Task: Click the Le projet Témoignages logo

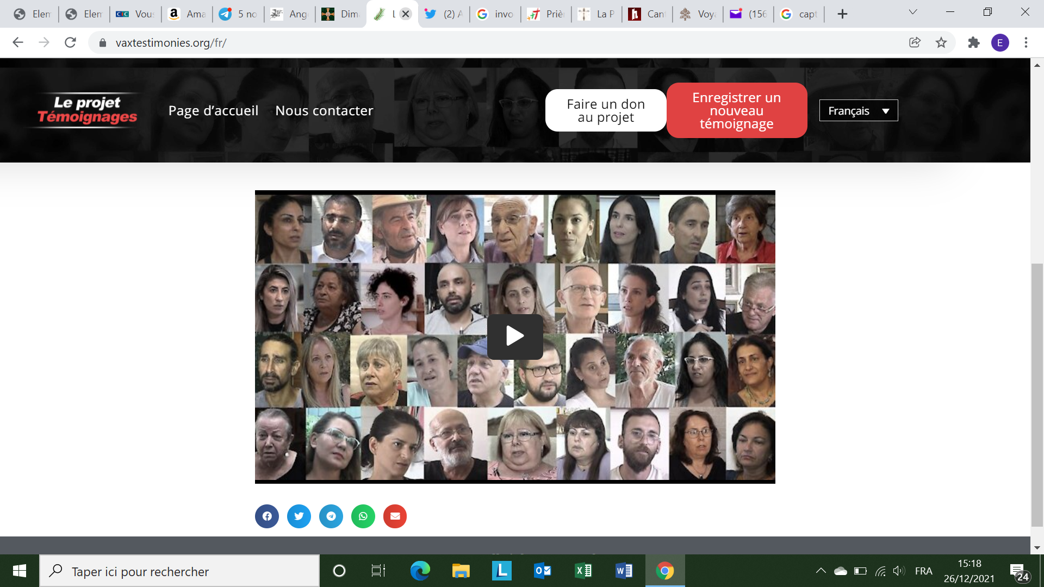Action: point(87,110)
